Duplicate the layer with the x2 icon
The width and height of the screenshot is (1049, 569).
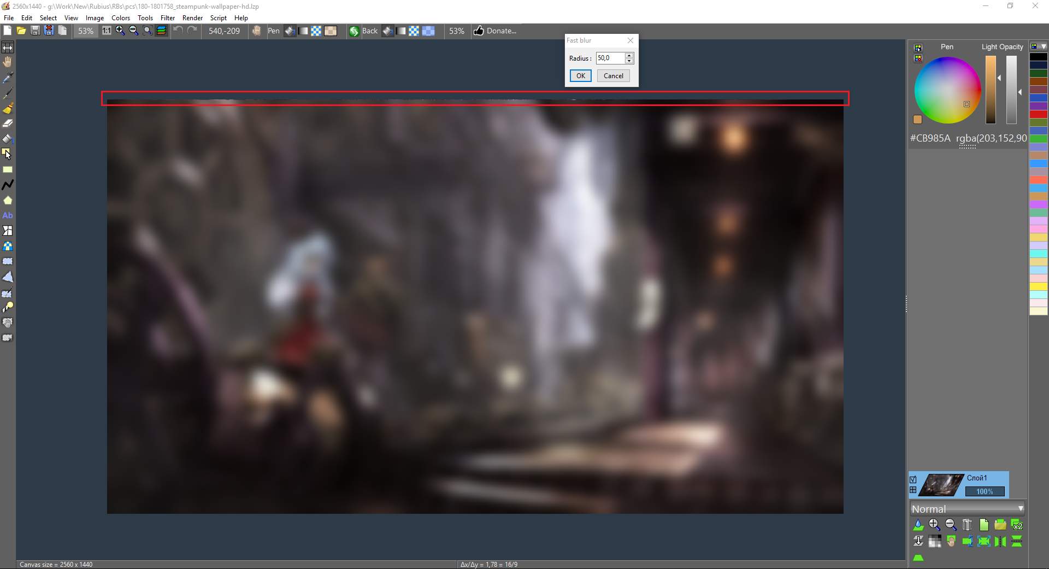(1017, 525)
